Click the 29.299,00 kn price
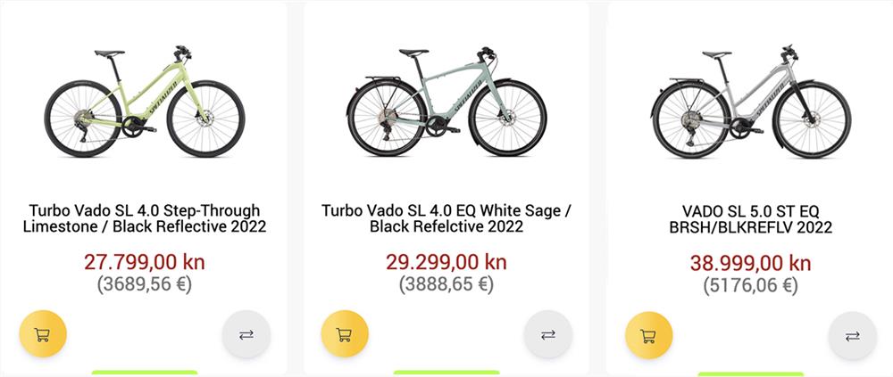The image size is (893, 377). (x=446, y=262)
